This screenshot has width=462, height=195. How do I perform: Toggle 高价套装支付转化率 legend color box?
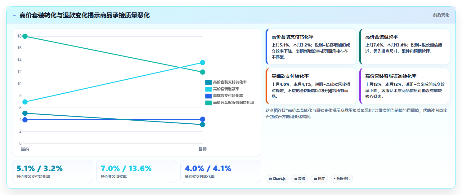pos(208,82)
